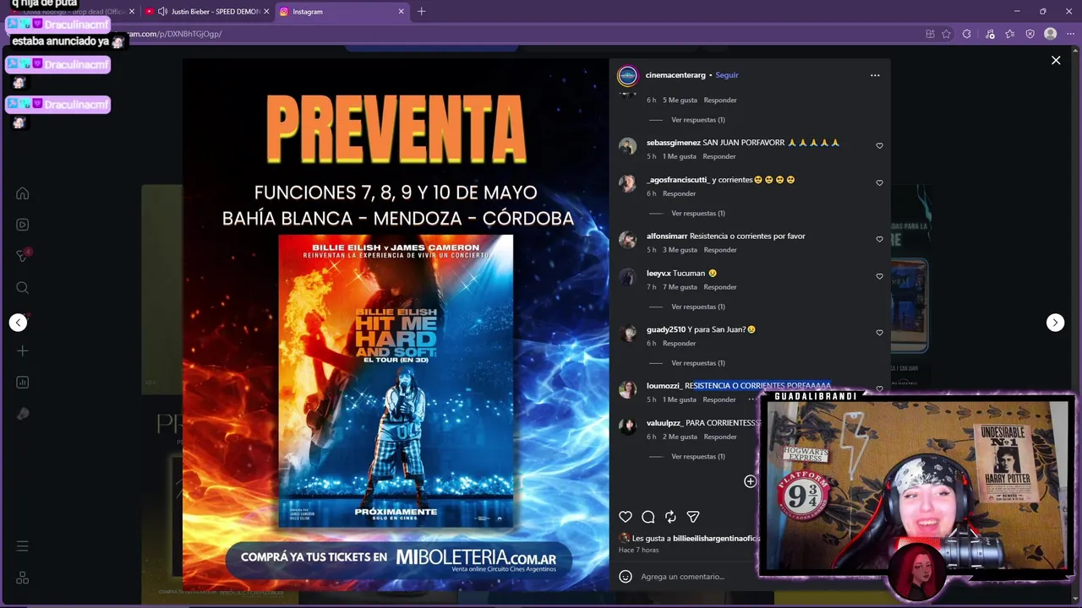Like leeyv.x's Tucuman comment
This screenshot has height=608, width=1082.
(x=879, y=277)
